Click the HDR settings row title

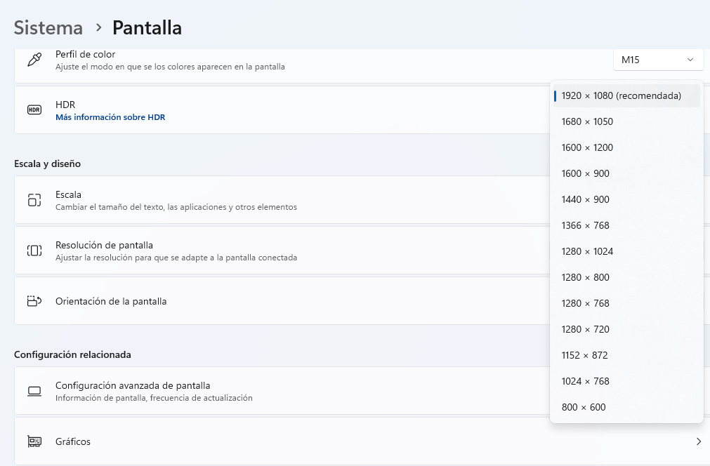(65, 105)
